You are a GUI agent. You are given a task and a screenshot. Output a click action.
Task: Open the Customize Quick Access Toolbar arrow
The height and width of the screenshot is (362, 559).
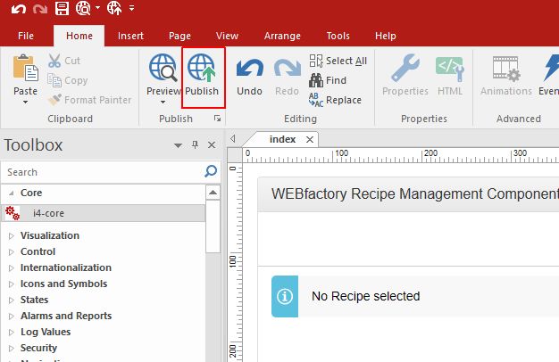tap(131, 8)
